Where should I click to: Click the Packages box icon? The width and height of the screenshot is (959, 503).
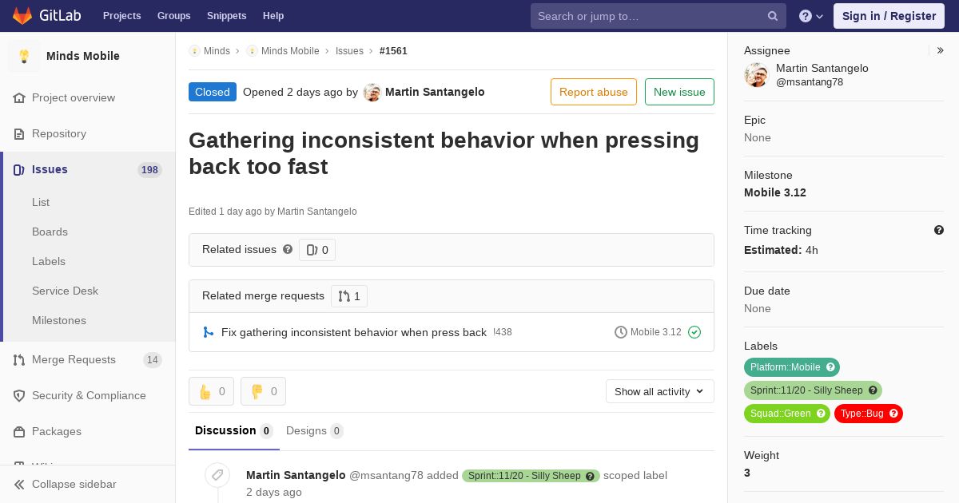(x=19, y=432)
